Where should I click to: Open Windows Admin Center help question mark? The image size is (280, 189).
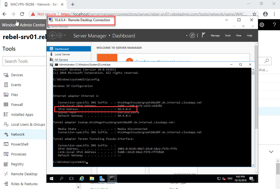[x=274, y=25]
